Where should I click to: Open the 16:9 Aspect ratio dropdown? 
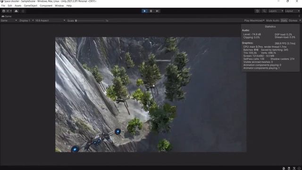click(x=50, y=20)
